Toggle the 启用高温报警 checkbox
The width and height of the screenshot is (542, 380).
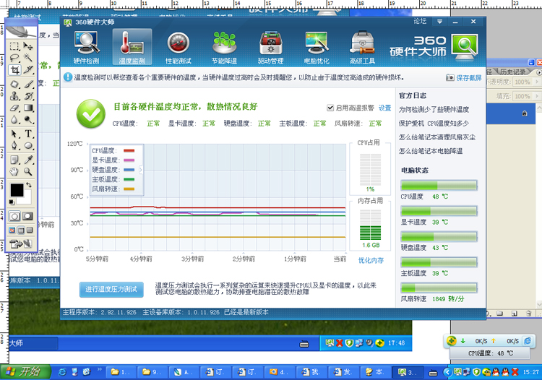[x=330, y=108]
